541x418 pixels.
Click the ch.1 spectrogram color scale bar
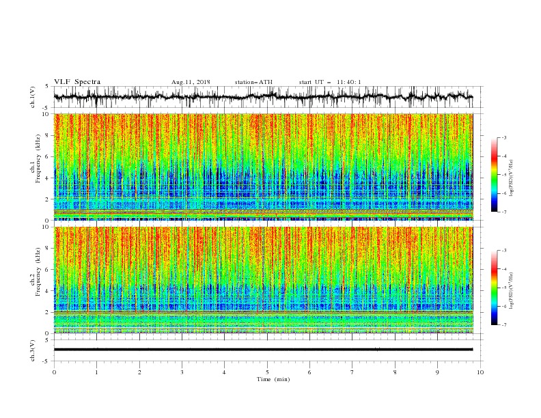coord(494,175)
